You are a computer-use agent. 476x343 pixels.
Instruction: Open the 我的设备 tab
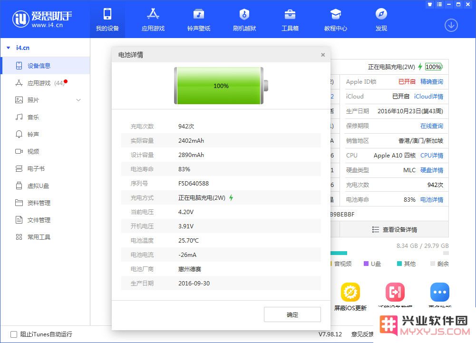107,20
